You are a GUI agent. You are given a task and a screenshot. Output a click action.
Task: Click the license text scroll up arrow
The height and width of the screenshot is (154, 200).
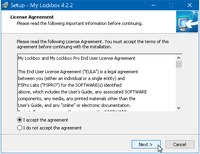[179, 58]
